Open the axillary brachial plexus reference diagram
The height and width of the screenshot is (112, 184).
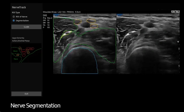pyautogui.click(x=26, y=53)
